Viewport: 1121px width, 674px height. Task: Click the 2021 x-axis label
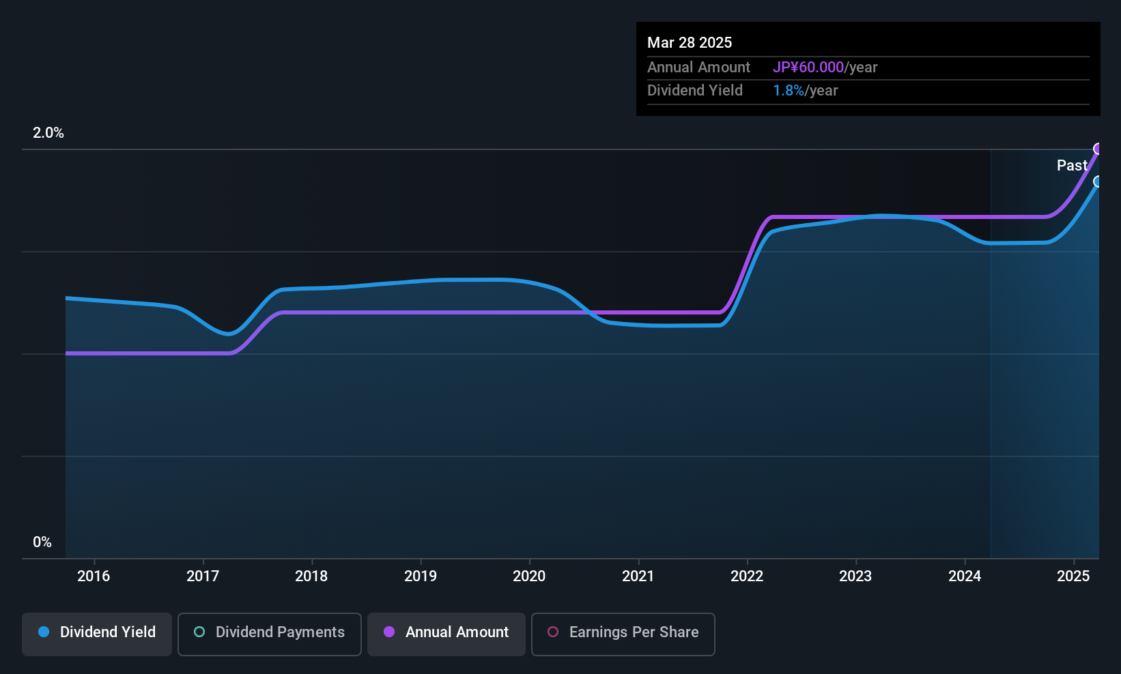coord(638,576)
